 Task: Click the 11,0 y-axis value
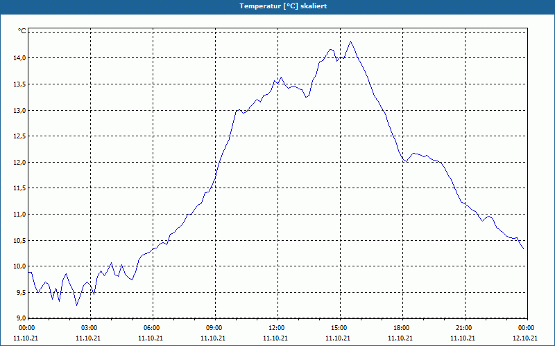tap(20, 215)
